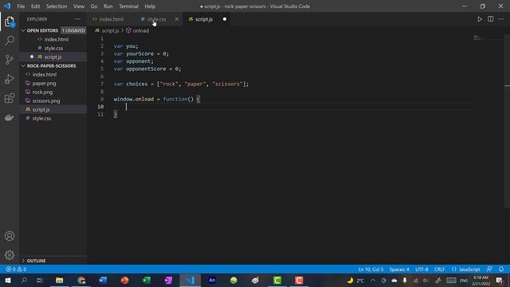Open scissors.png in the file tree
This screenshot has width=510, height=287.
(x=46, y=101)
